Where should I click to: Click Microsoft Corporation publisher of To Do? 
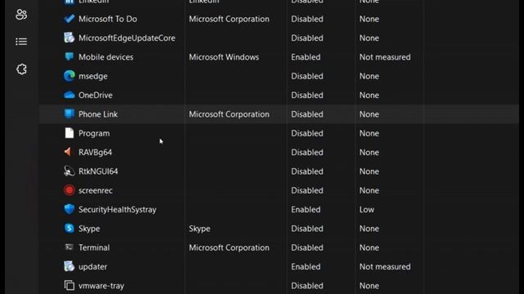[x=229, y=19]
